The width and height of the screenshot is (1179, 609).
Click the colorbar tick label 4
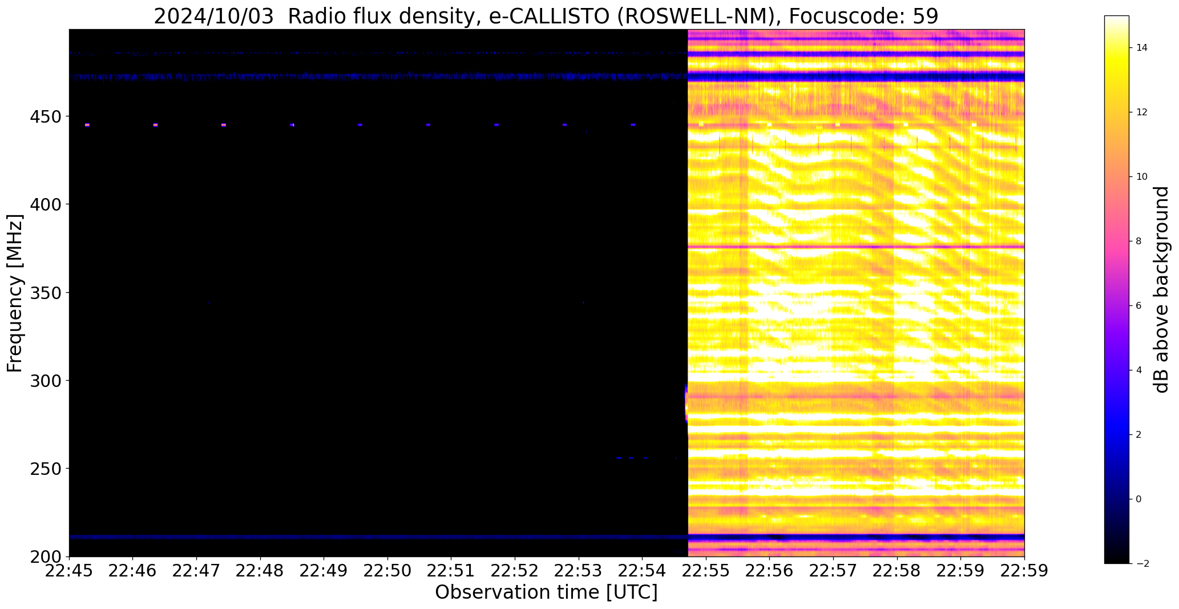pyautogui.click(x=1138, y=370)
